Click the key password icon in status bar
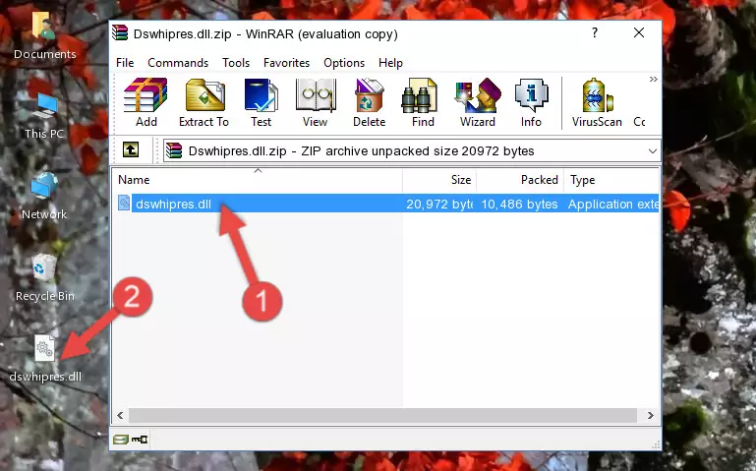Image resolution: width=756 pixels, height=471 pixels. [140, 440]
